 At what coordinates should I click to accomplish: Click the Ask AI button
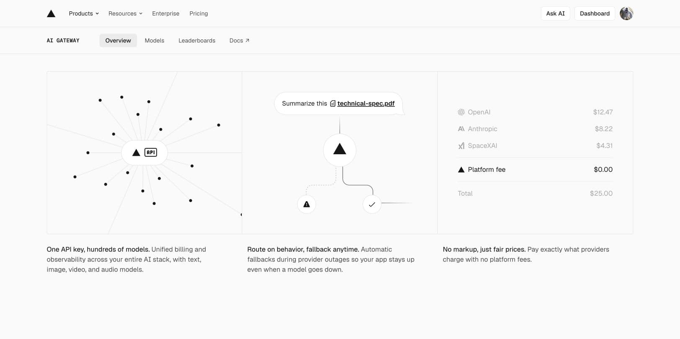(556, 13)
